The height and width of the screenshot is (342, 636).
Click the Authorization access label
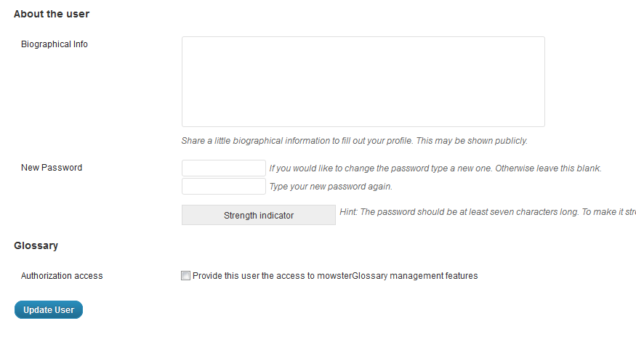click(62, 276)
